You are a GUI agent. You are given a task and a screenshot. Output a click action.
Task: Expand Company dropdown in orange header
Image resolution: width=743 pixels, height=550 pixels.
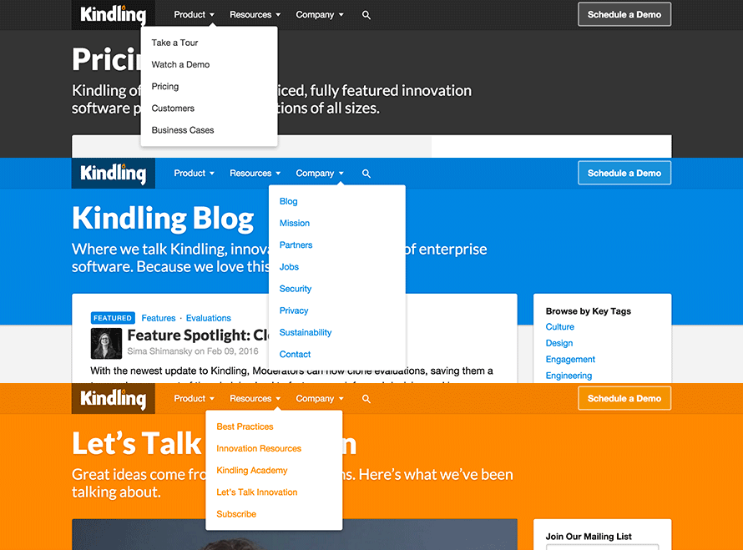click(x=320, y=398)
